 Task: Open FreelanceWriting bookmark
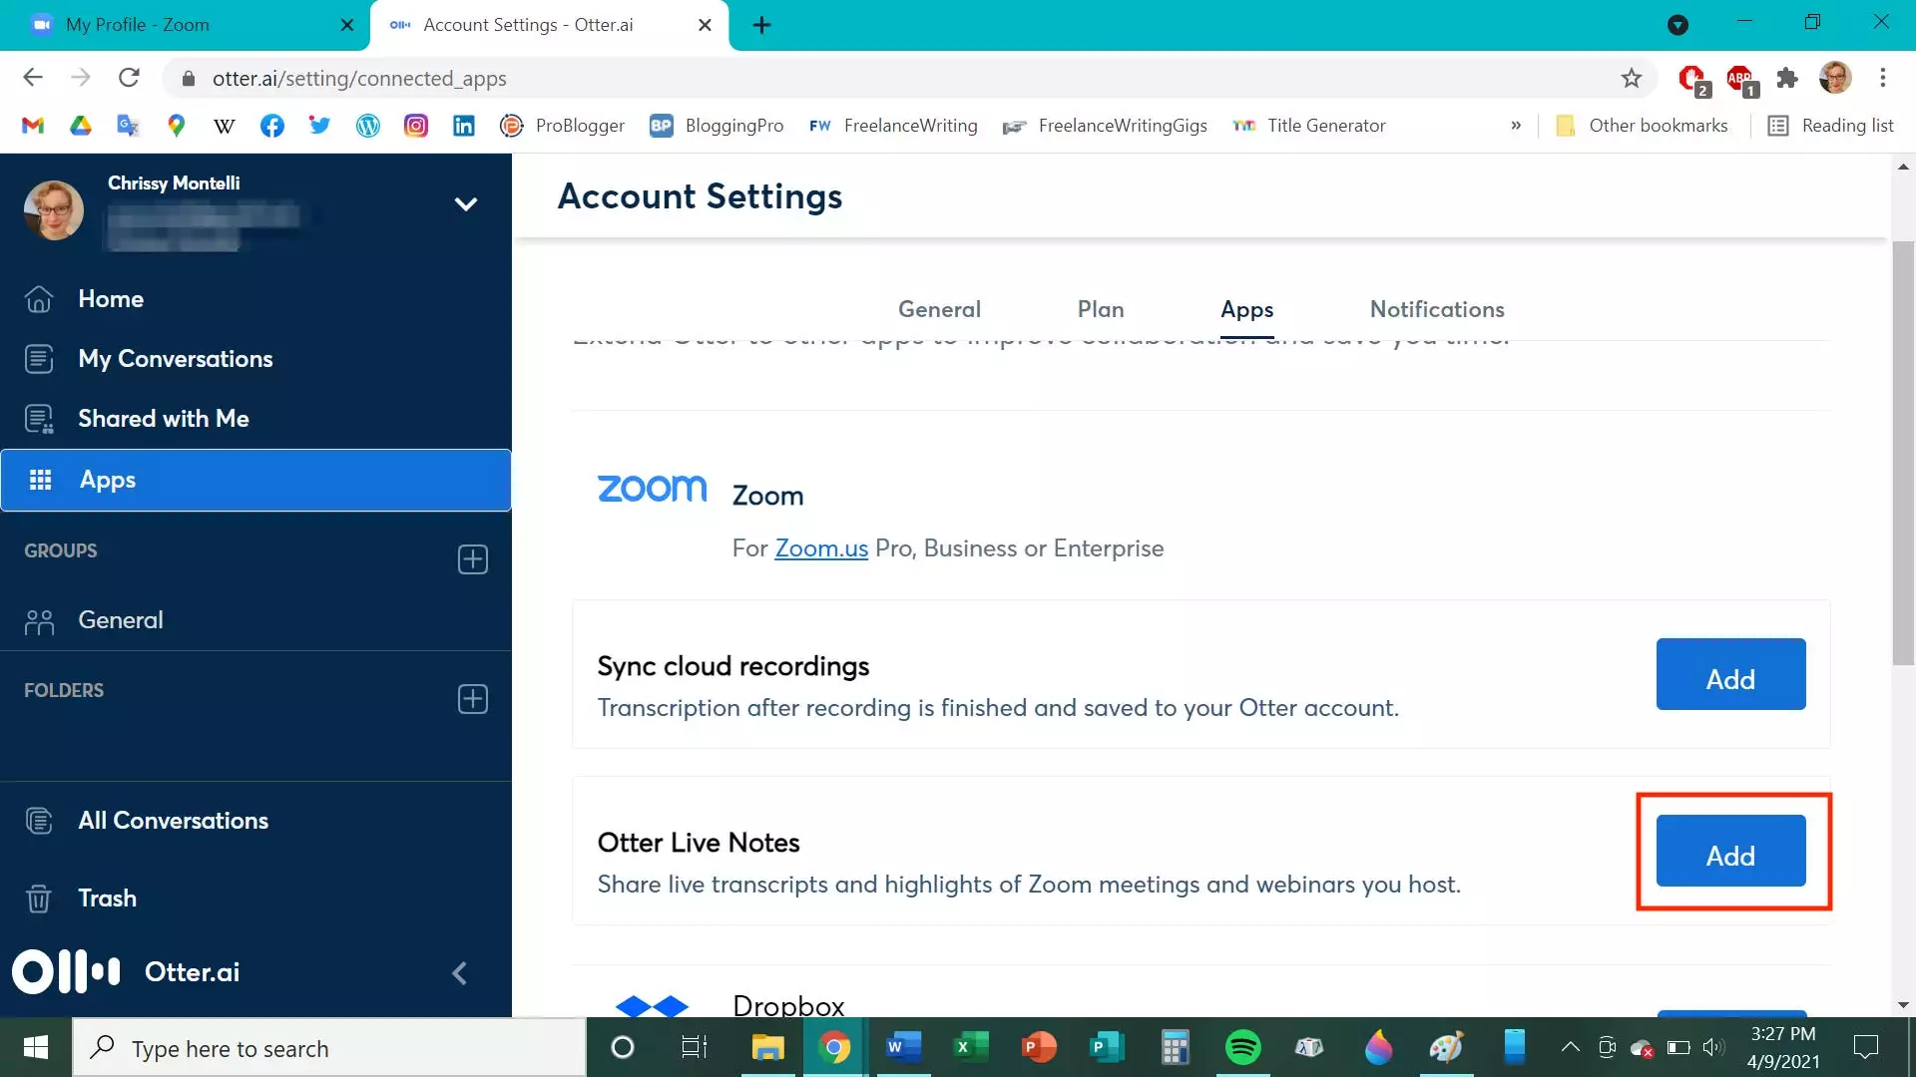click(893, 126)
